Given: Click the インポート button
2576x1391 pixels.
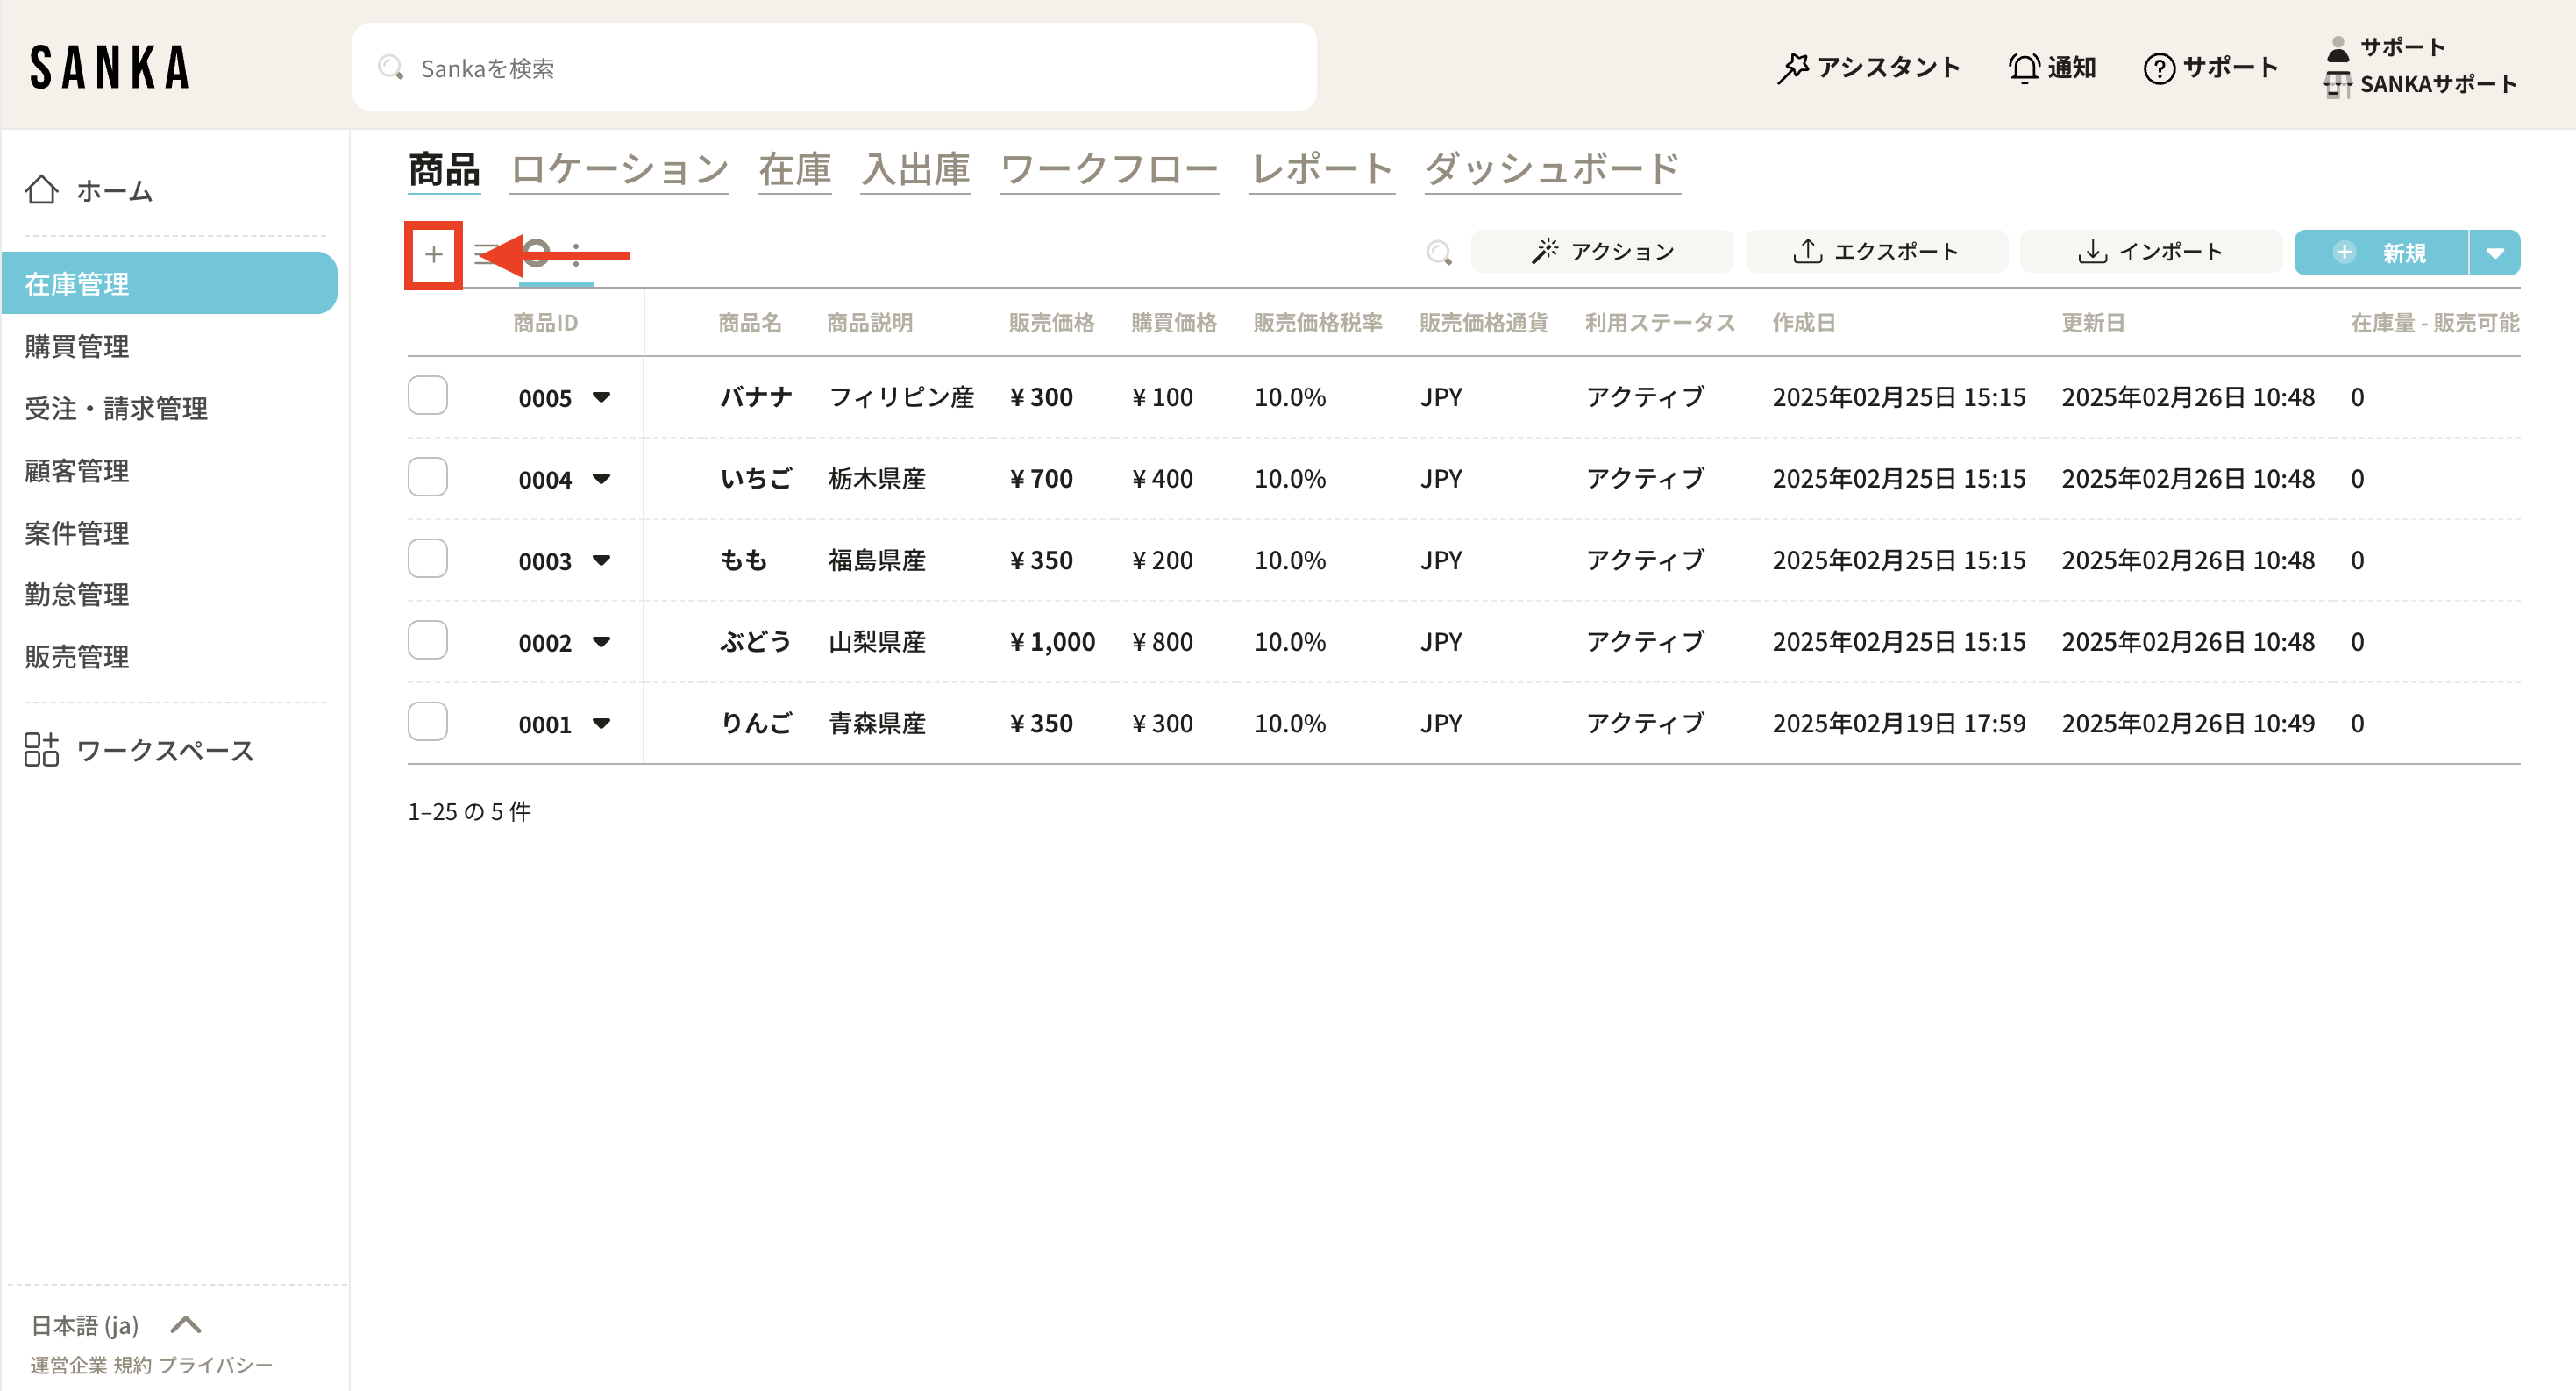Looking at the screenshot, I should click(2150, 252).
